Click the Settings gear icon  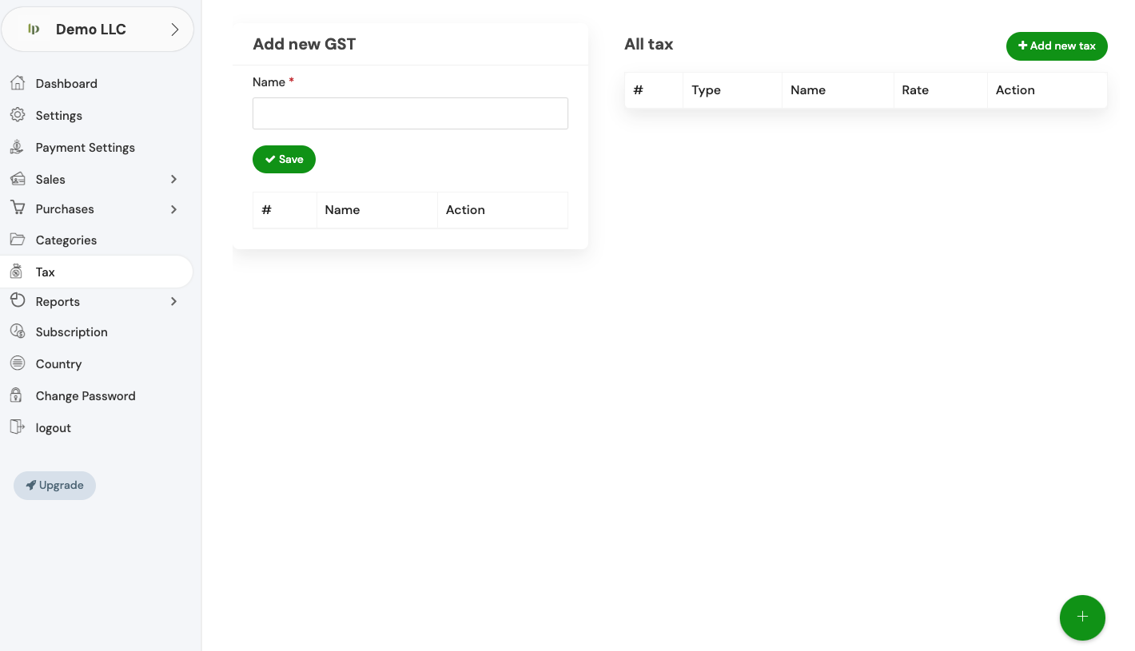point(18,115)
